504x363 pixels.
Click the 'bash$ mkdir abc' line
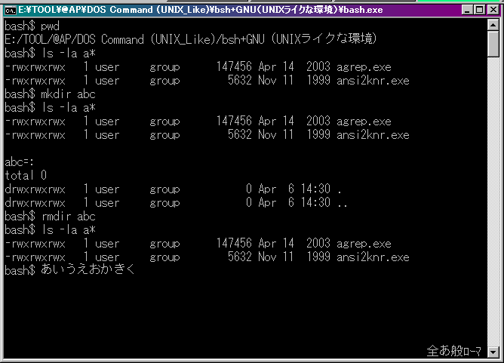[x=50, y=94]
